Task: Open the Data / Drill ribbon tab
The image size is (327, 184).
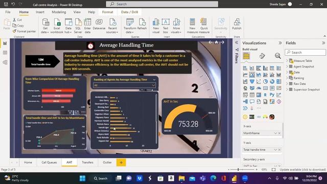Action: click(129, 12)
